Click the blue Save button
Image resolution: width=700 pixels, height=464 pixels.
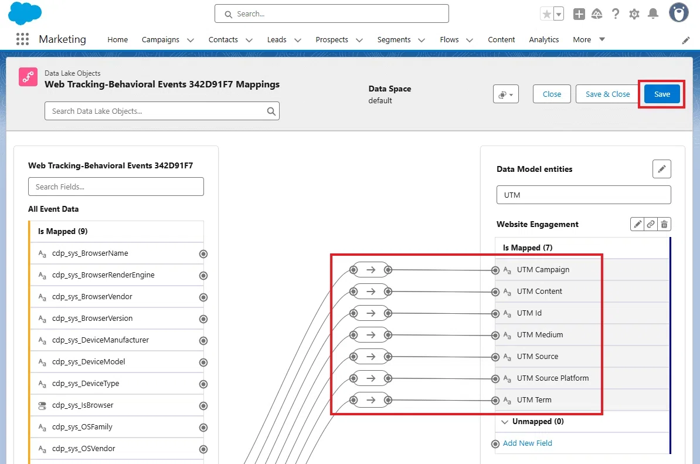point(662,94)
